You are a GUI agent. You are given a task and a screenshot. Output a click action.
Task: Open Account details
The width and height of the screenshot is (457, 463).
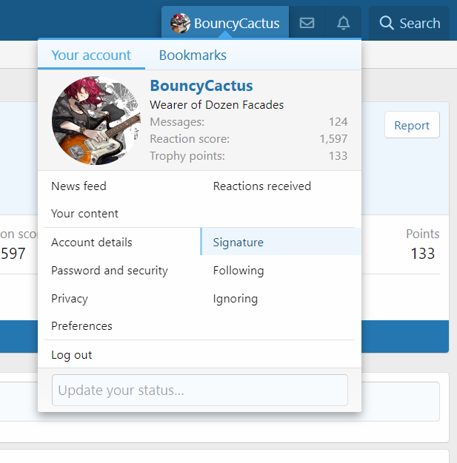[92, 243]
